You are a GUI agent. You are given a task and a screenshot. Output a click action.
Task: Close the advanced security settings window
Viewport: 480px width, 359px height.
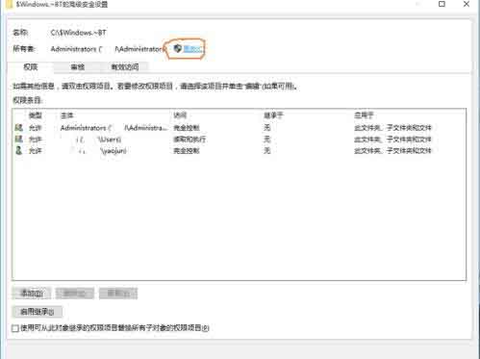click(x=467, y=4)
